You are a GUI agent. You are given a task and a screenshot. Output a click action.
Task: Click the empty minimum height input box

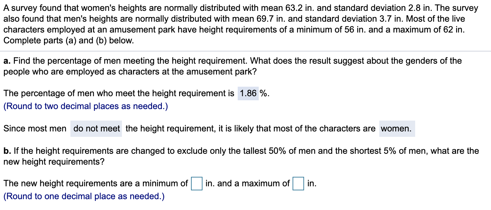tap(196, 184)
